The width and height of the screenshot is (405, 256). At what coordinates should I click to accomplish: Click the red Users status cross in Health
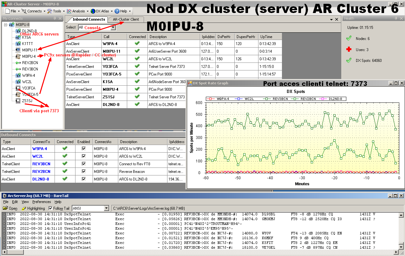point(349,49)
